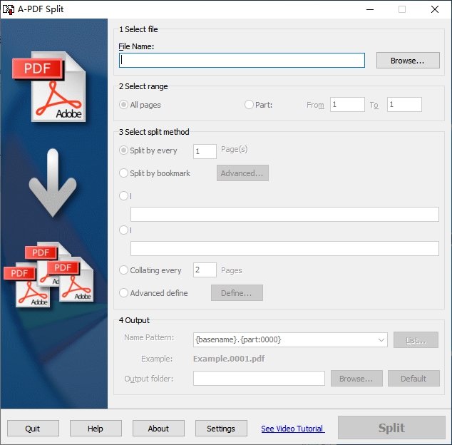Click the second long text field under split method

tap(284, 249)
